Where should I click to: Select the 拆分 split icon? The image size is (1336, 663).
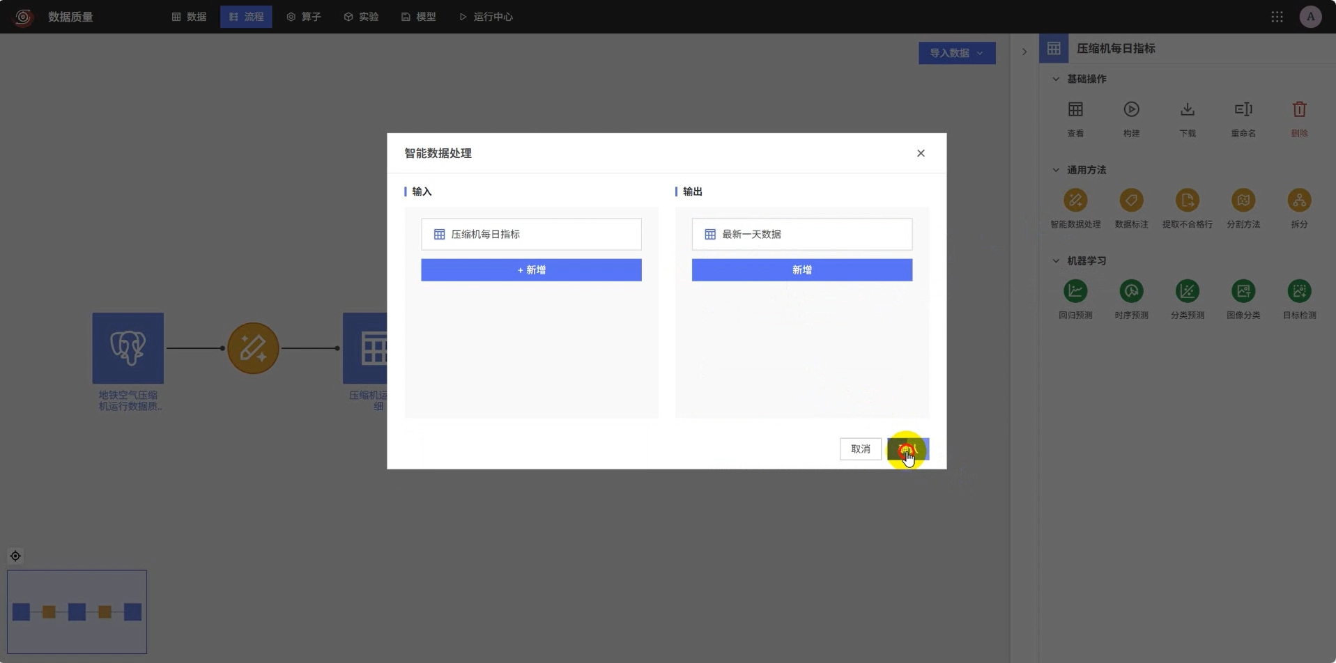point(1299,201)
